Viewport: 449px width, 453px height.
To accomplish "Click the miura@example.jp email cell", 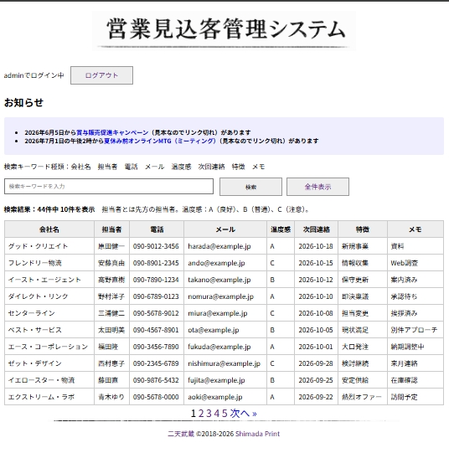I will tap(225, 313).
